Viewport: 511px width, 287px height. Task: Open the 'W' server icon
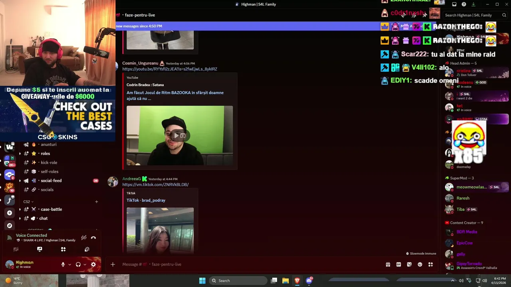[x=10, y=147]
